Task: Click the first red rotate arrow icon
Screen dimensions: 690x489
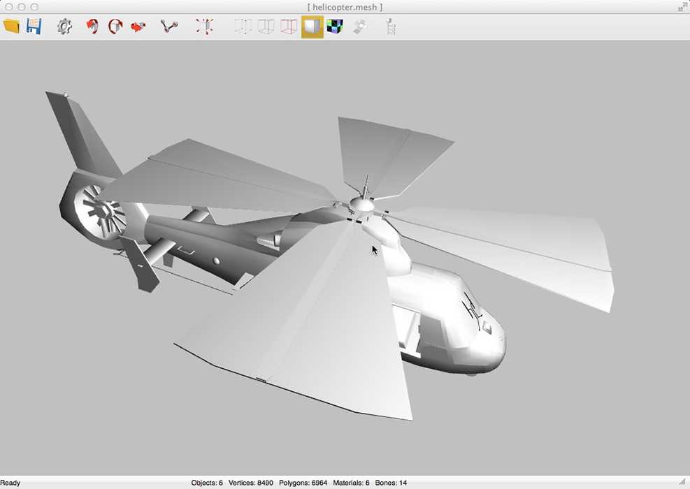Action: pyautogui.click(x=92, y=27)
